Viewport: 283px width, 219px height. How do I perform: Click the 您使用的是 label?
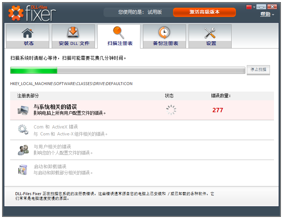click(x=131, y=12)
